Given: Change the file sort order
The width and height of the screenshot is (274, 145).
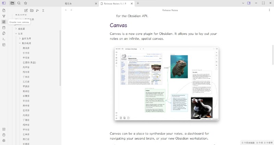Looking at the screenshot, I should pos(37,11).
